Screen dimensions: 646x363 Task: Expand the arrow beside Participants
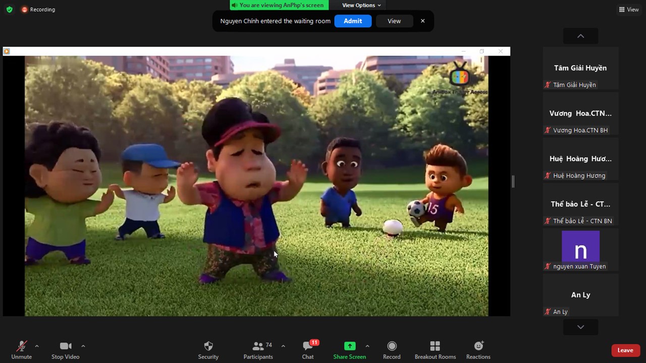tap(283, 346)
